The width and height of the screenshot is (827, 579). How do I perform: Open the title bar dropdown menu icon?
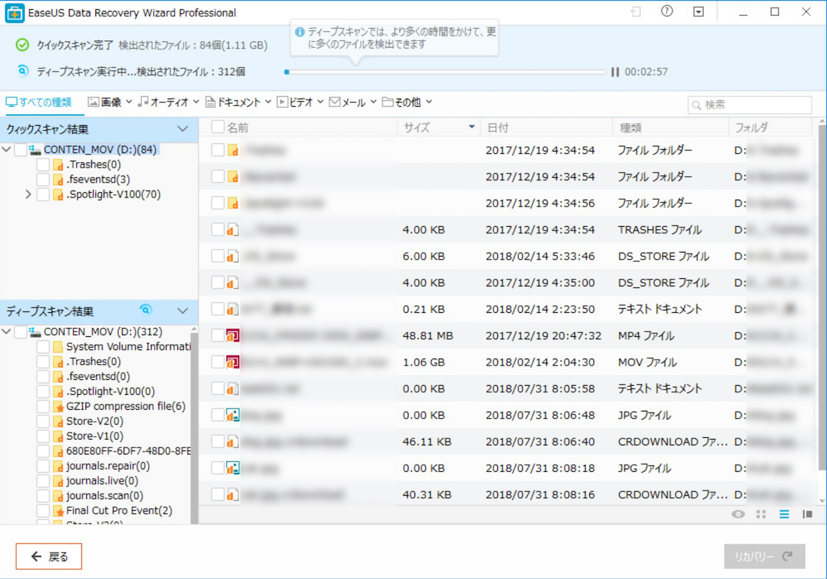698,11
